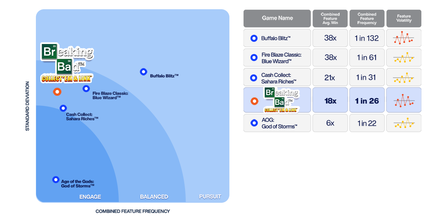Click the ENGAGE zone label
Image resolution: width=444 pixels, height=222 pixels.
(x=90, y=197)
